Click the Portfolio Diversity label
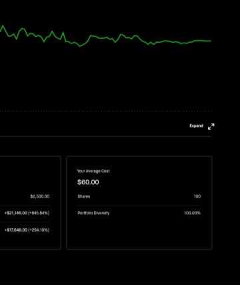 click(93, 213)
